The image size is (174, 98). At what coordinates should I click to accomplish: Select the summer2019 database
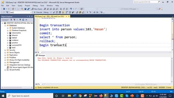[17, 45]
